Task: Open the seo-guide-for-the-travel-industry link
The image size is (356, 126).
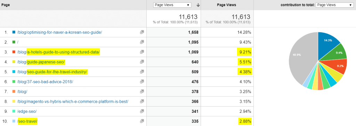Action: pyautogui.click(x=52, y=72)
